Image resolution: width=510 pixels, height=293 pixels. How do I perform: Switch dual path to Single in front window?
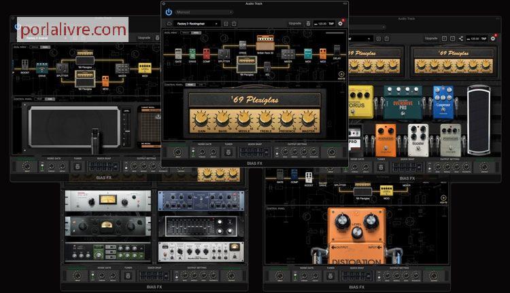pyautogui.click(x=186, y=33)
